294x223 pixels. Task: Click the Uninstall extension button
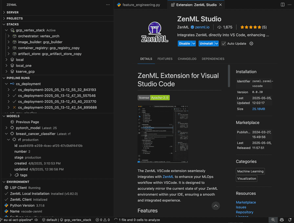point(206,44)
